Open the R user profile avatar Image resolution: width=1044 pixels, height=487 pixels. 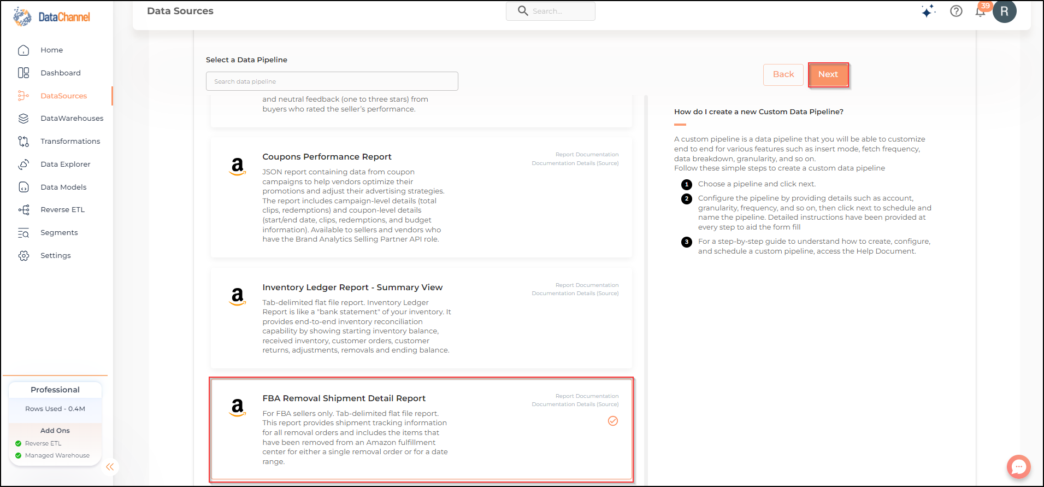tap(1005, 11)
